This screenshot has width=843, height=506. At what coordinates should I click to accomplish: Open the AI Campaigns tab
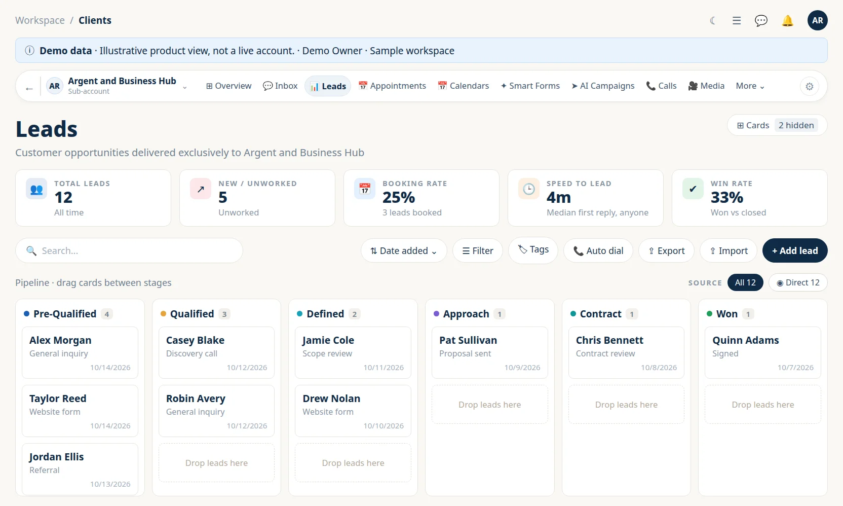pos(603,86)
